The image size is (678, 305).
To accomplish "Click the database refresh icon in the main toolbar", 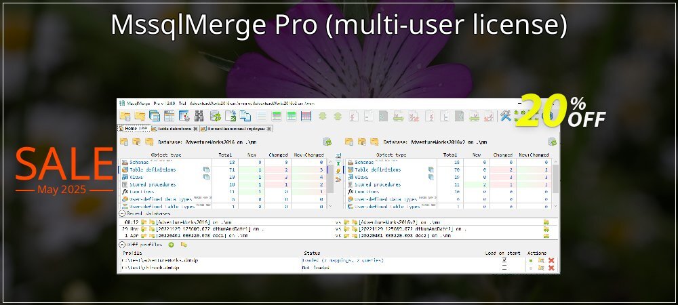I will (216, 116).
